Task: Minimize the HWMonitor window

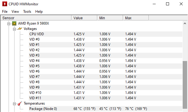Action: point(154,4)
